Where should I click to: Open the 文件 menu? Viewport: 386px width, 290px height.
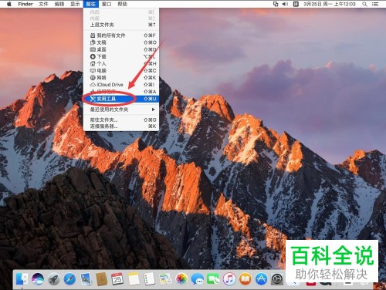pyautogui.click(x=43, y=4)
